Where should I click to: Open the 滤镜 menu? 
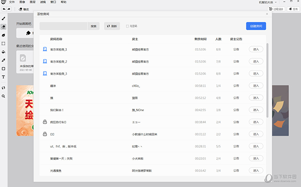(43, 2)
